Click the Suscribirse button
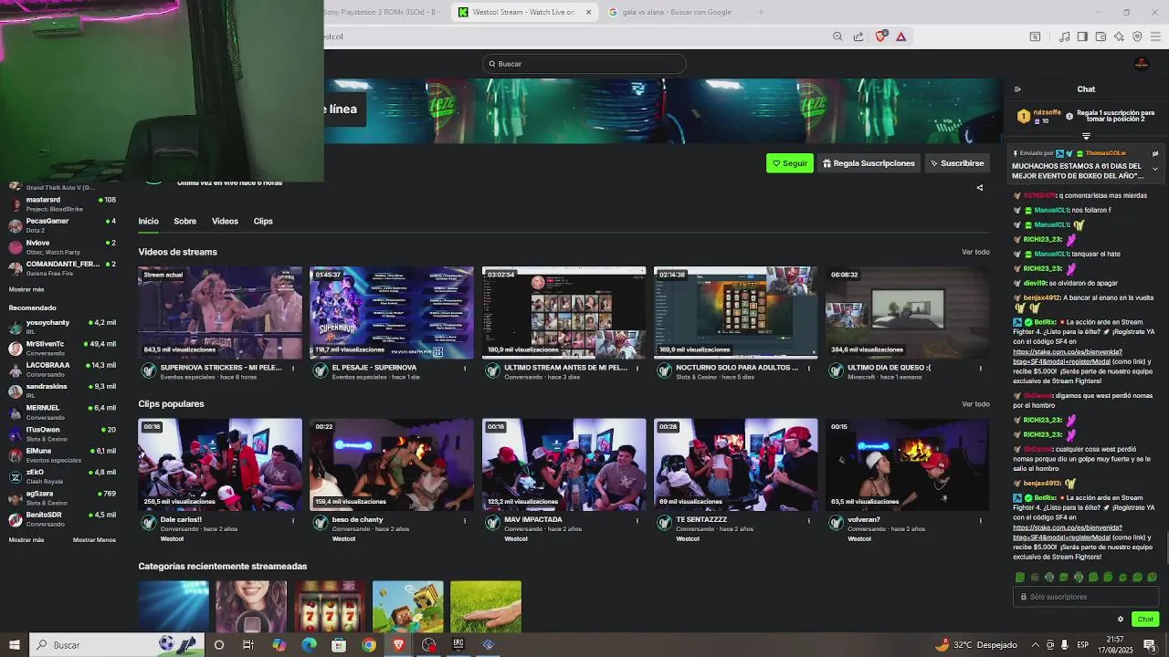1169x657 pixels. pos(957,163)
